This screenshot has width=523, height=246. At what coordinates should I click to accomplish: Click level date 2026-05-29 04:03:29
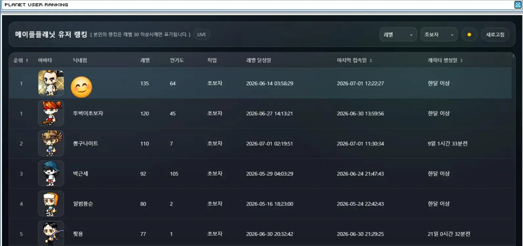(270, 174)
